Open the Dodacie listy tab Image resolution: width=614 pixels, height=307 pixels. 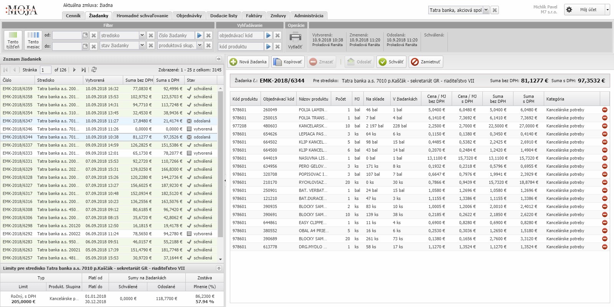point(224,16)
